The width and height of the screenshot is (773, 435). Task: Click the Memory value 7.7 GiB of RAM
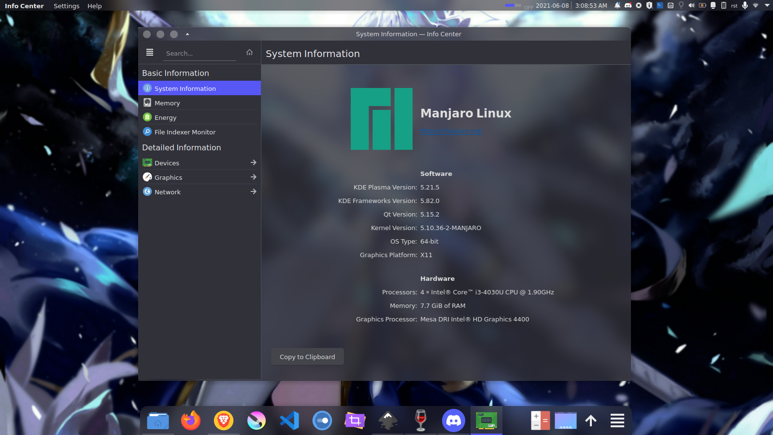coord(443,305)
